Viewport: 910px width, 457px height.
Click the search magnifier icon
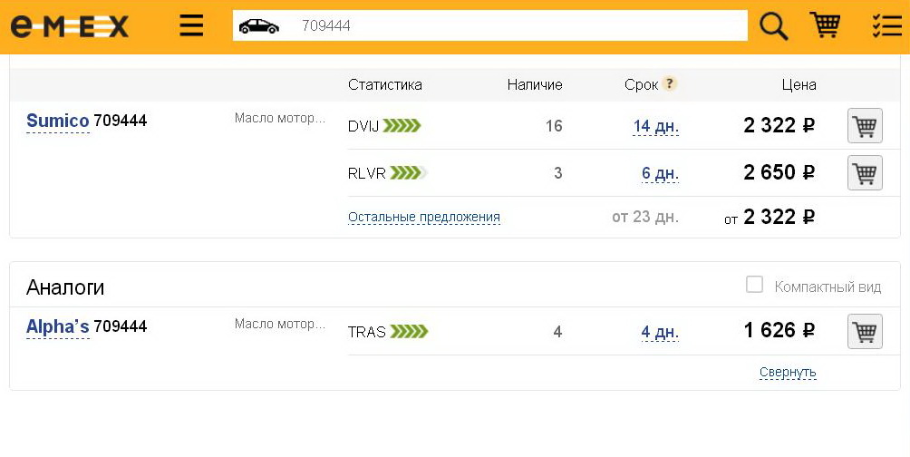pos(774,26)
